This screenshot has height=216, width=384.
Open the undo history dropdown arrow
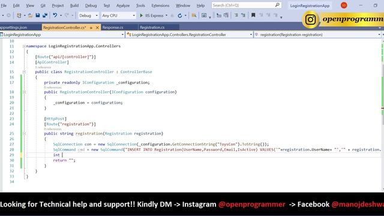pyautogui.click(x=61, y=16)
